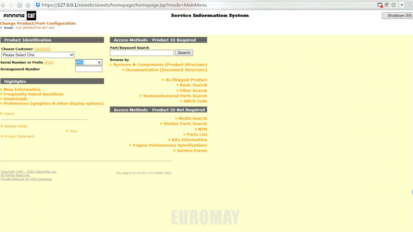Open the Help link

pyautogui.click(x=73, y=131)
